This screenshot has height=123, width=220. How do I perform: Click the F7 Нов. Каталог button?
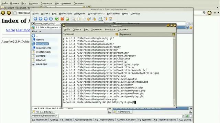(126, 120)
